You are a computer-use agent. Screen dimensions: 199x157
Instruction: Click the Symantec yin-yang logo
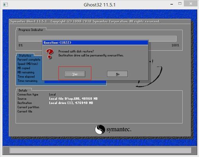click(x=100, y=129)
